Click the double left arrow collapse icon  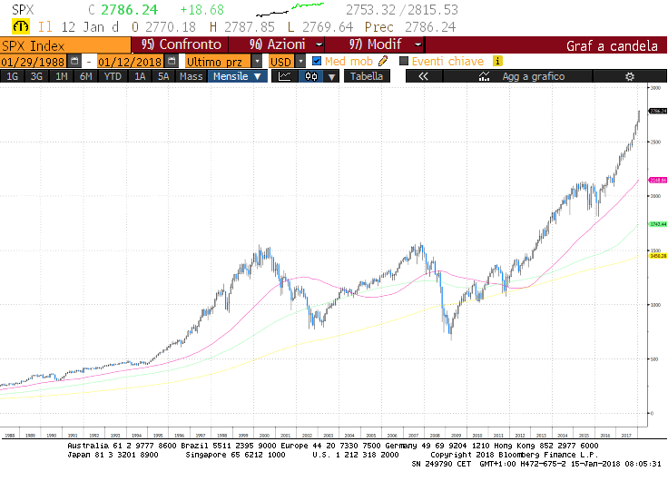[424, 76]
